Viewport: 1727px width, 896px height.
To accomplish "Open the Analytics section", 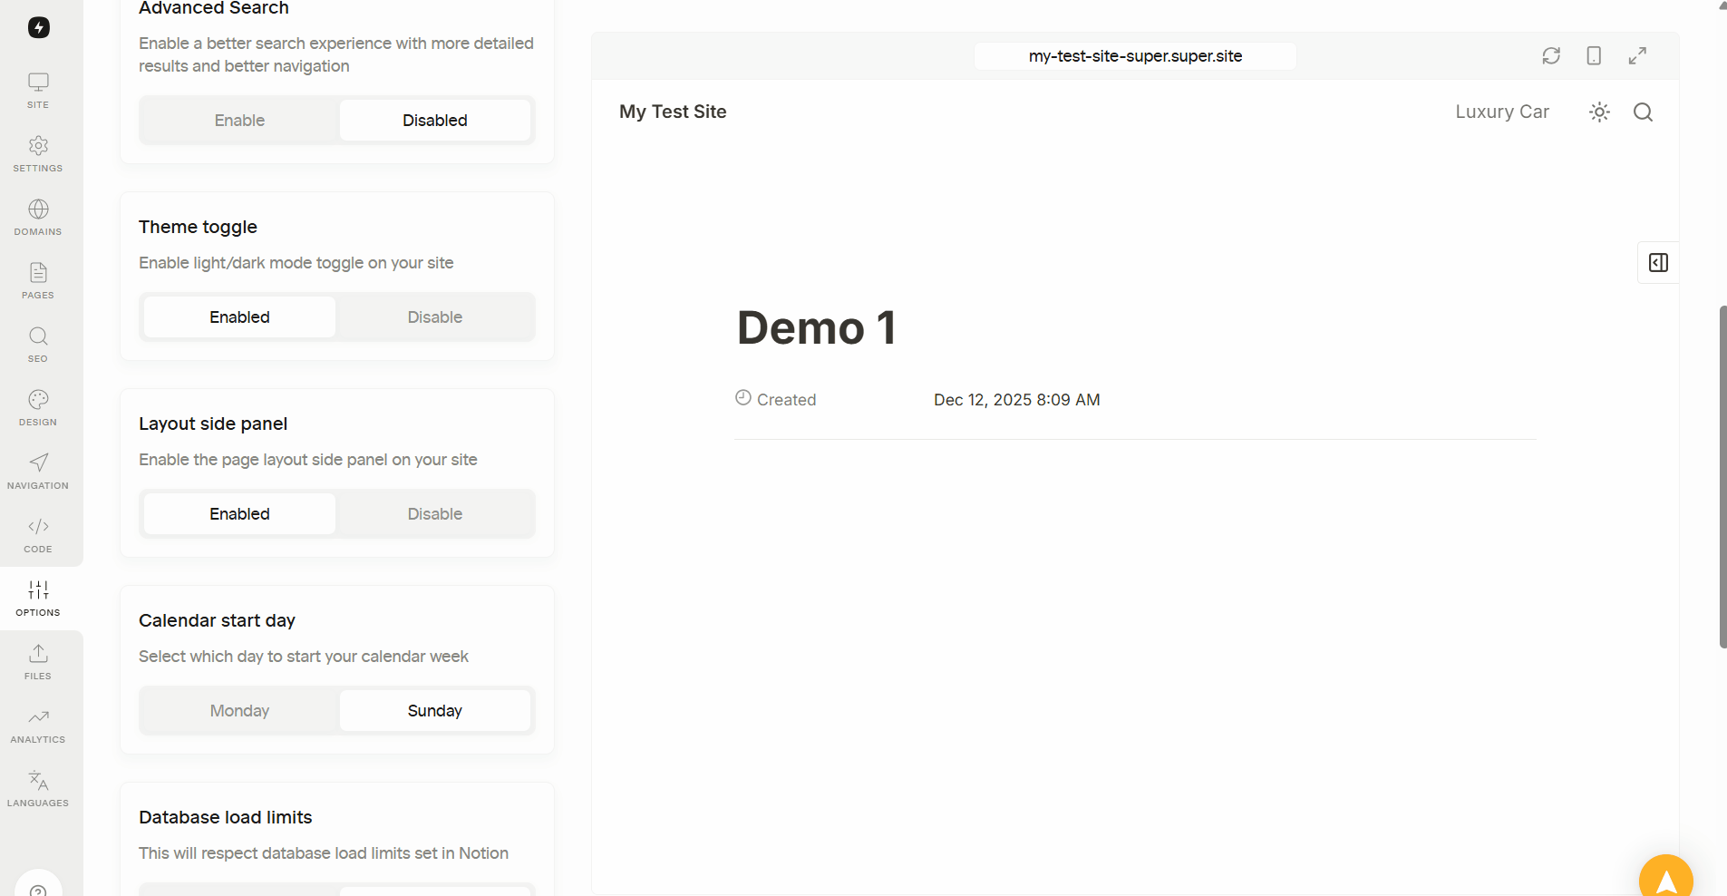I will coord(38,726).
